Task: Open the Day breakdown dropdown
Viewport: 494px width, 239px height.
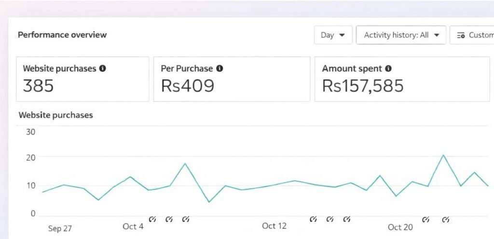Action: (x=333, y=35)
